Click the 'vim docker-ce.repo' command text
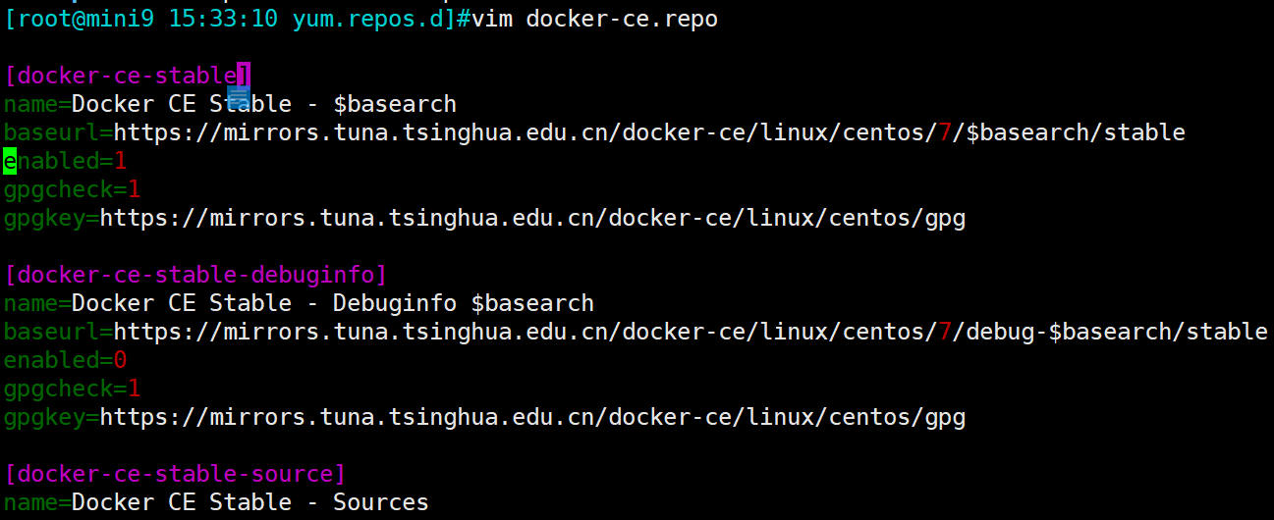 [x=594, y=20]
